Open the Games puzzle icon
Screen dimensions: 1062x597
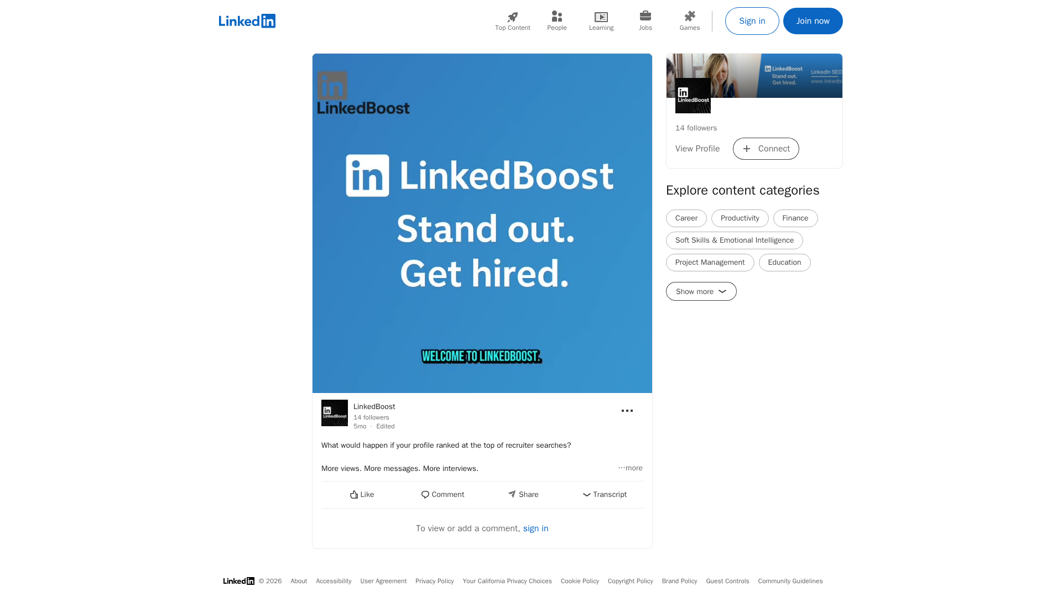tap(689, 17)
